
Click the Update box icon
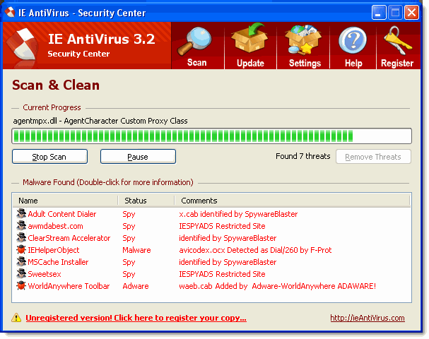tap(249, 38)
